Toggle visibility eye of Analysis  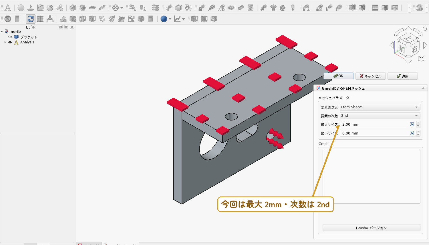(10, 42)
